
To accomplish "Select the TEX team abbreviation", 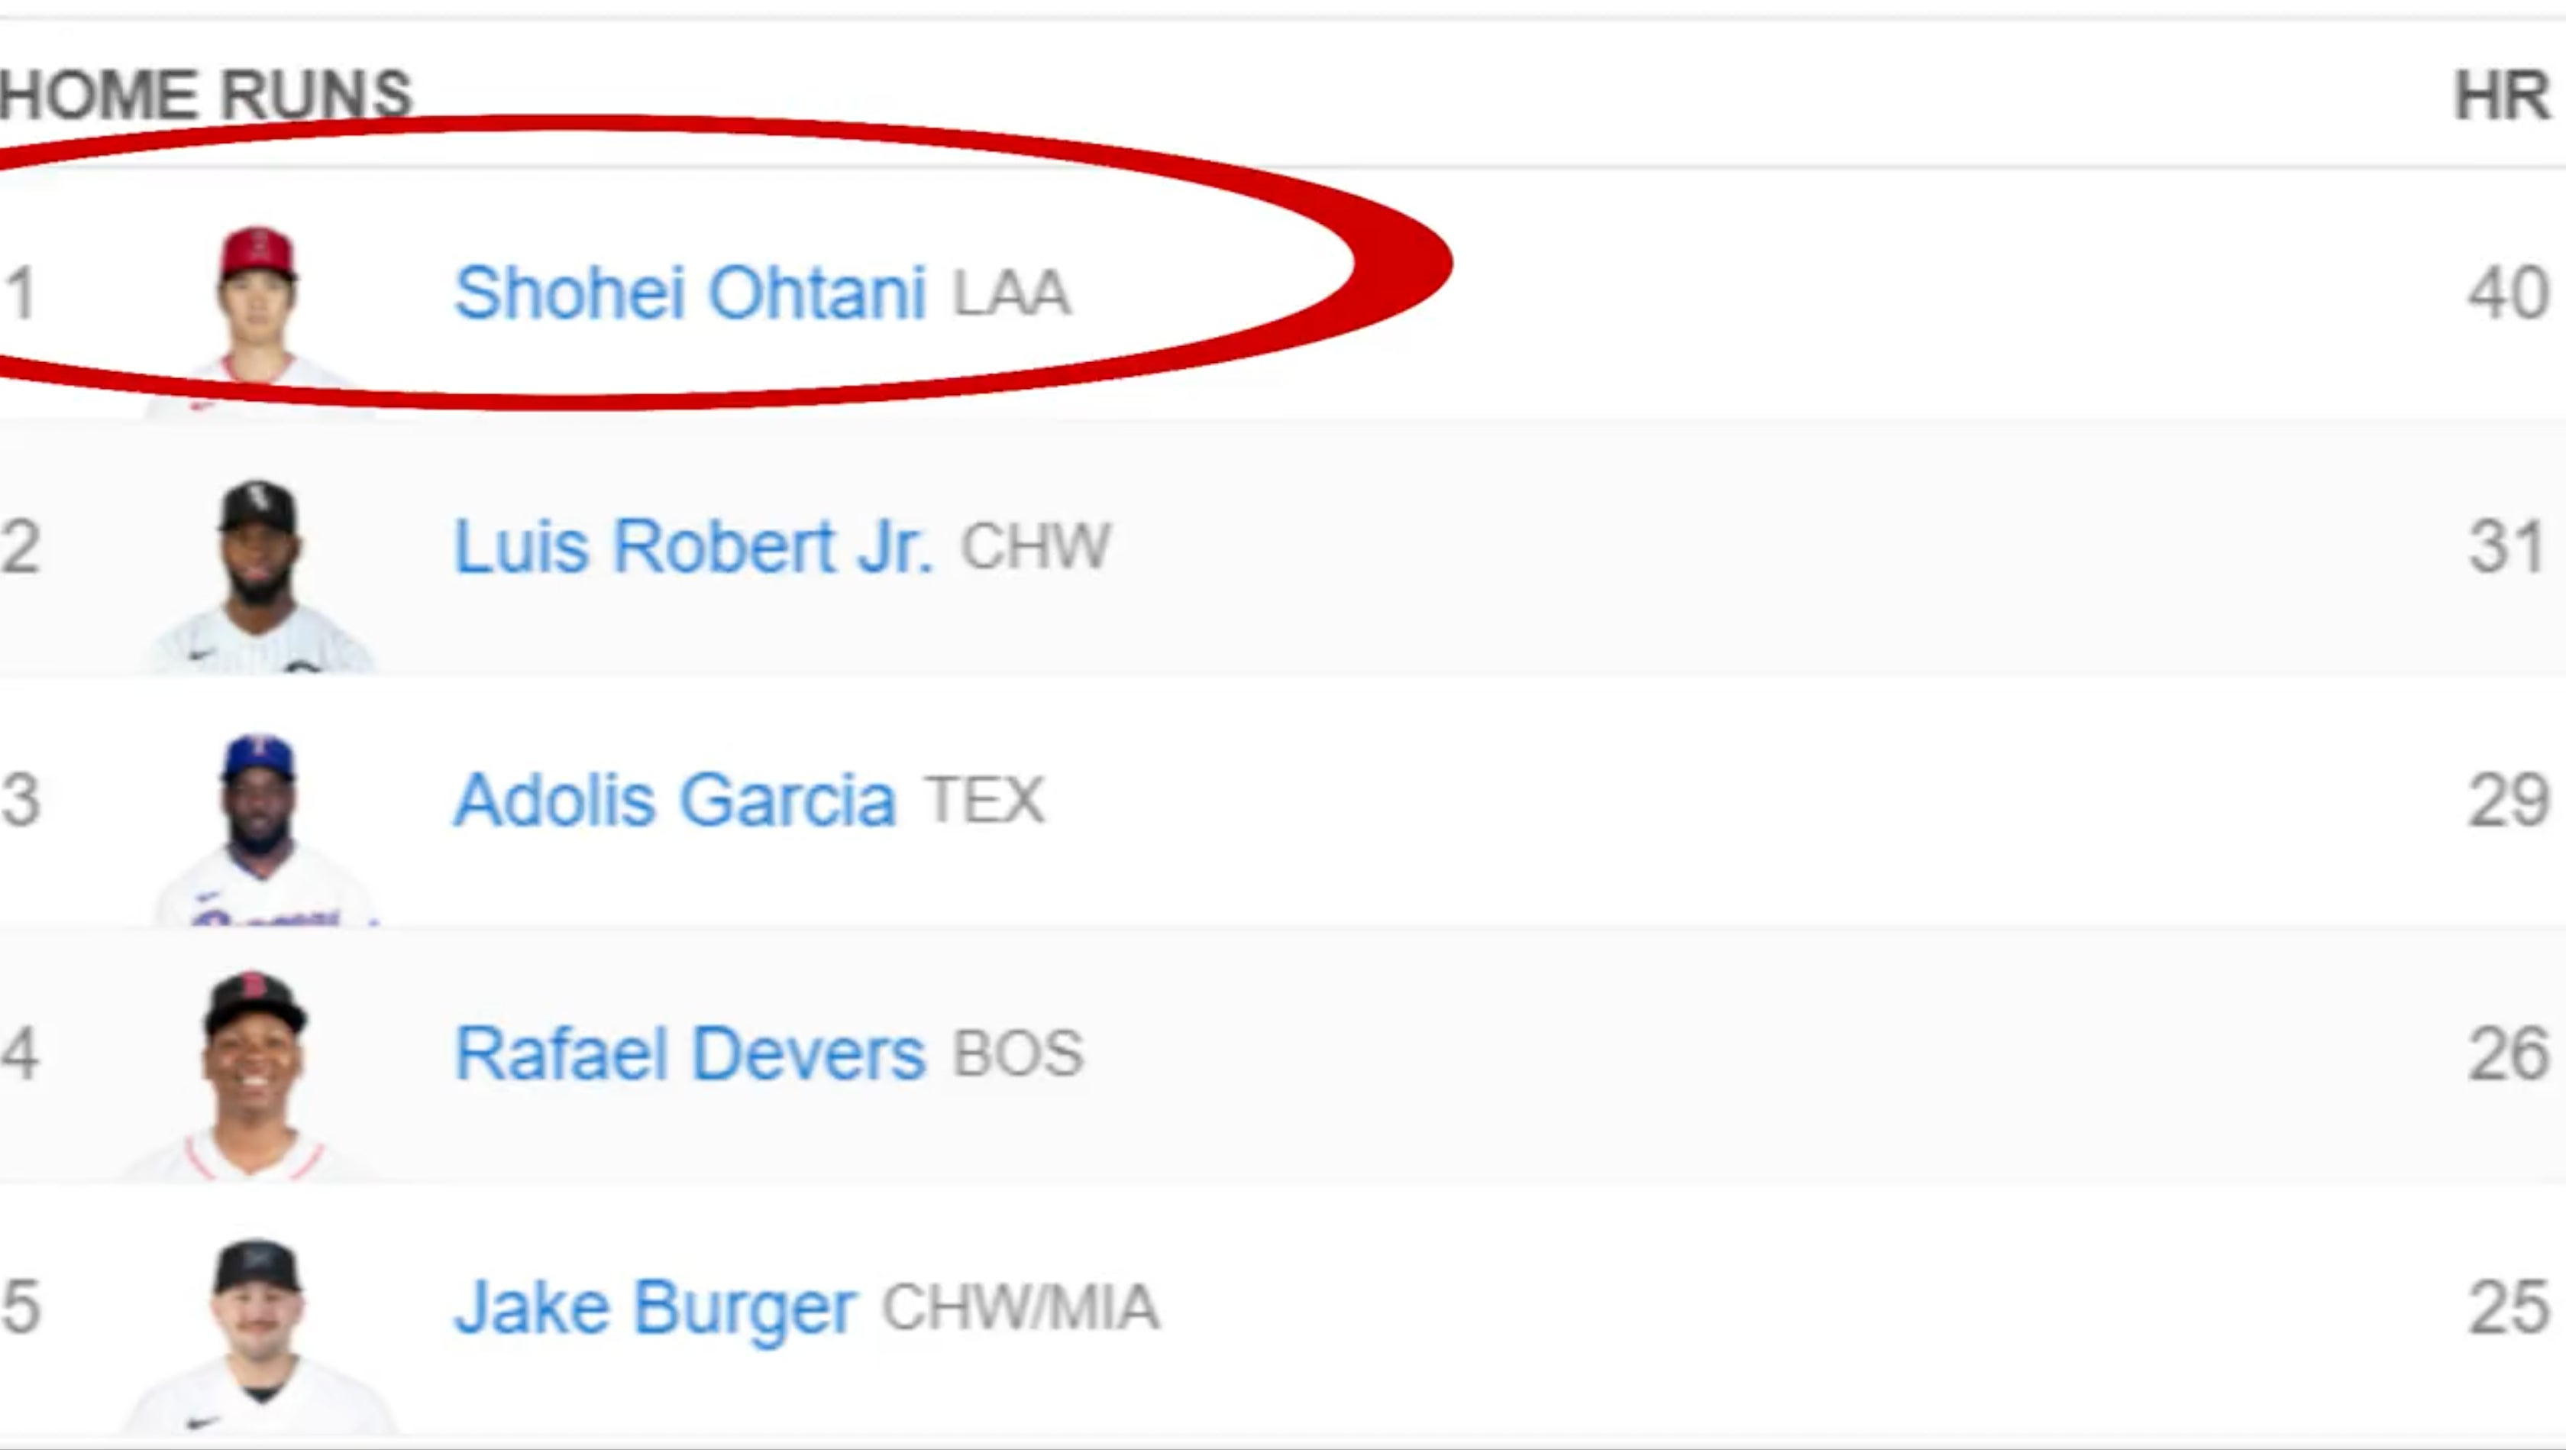I will [x=985, y=800].
